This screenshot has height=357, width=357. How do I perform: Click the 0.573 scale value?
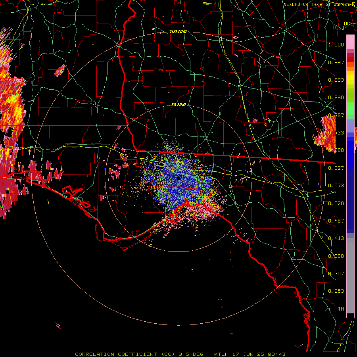[336, 186]
